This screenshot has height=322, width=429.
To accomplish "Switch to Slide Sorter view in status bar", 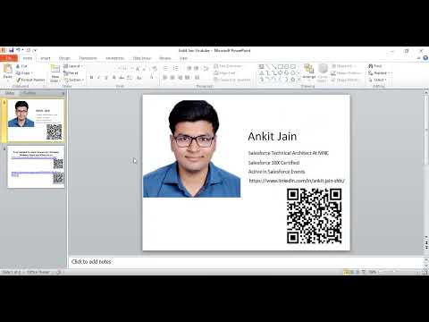I will (x=352, y=272).
